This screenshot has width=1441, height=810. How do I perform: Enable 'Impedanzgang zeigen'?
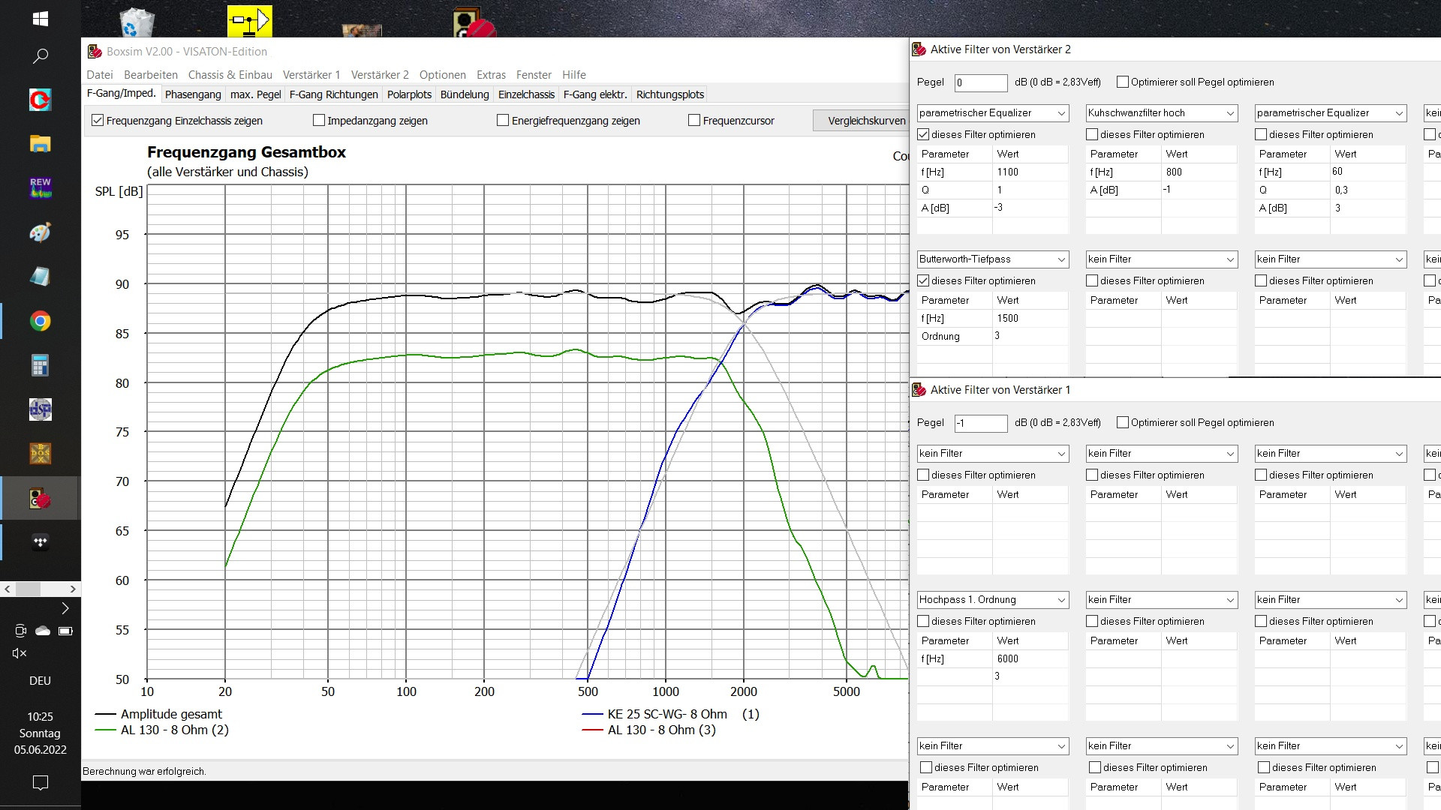click(319, 120)
